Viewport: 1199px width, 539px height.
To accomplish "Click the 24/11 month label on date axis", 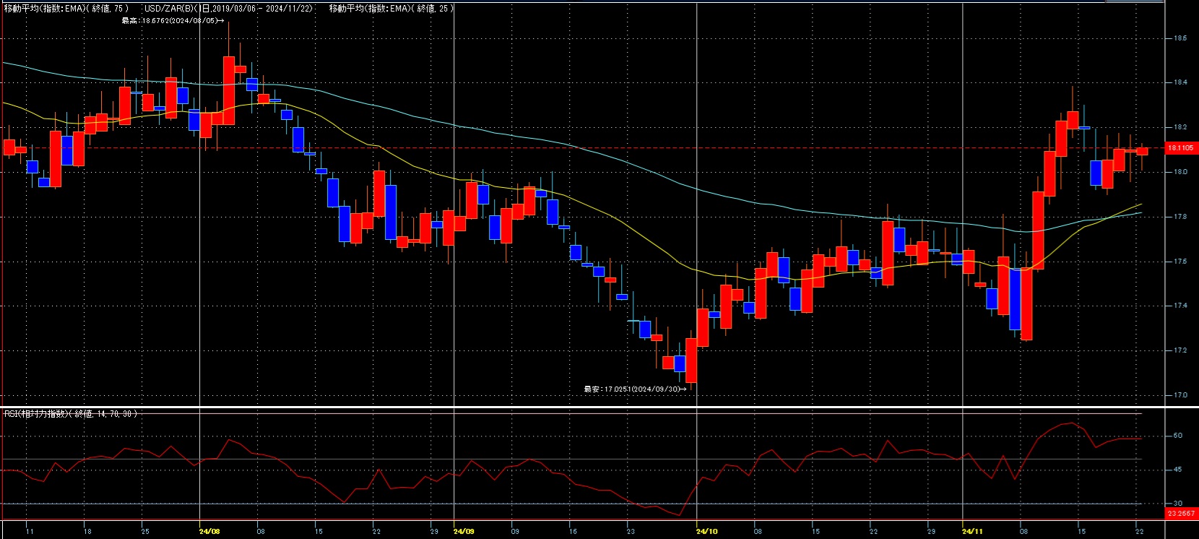I will pos(973,532).
